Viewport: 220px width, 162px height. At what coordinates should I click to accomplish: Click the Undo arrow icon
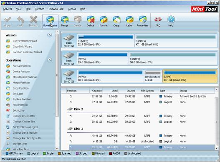[20, 21]
